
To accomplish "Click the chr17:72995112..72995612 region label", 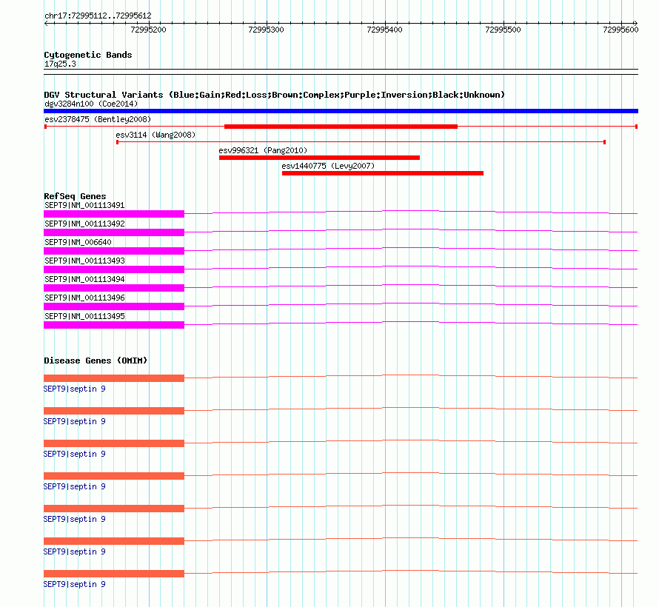I will tap(98, 16).
